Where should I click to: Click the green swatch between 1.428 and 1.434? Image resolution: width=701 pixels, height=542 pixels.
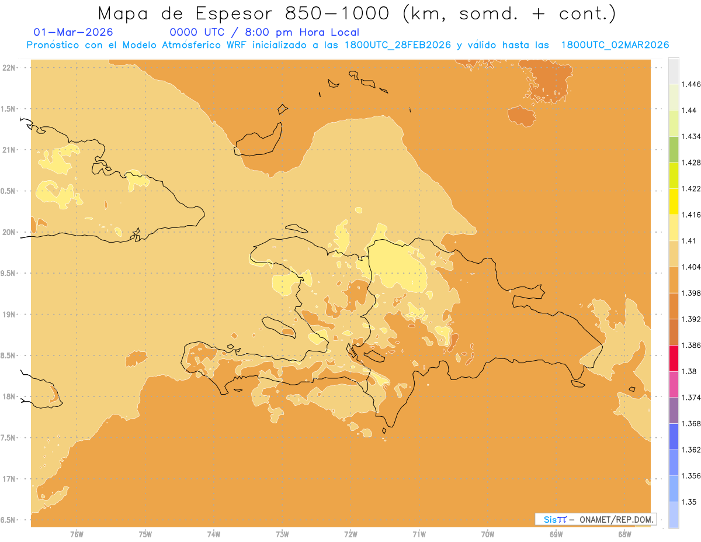(674, 149)
